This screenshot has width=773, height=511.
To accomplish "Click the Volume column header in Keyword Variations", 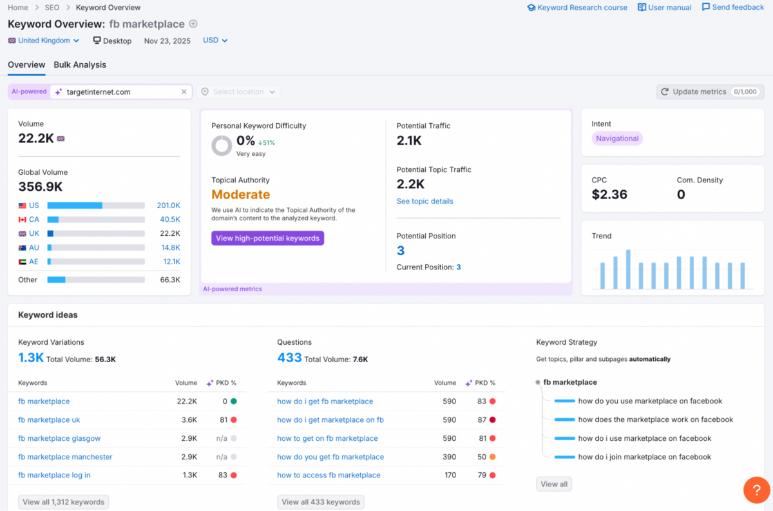I will click(x=186, y=383).
